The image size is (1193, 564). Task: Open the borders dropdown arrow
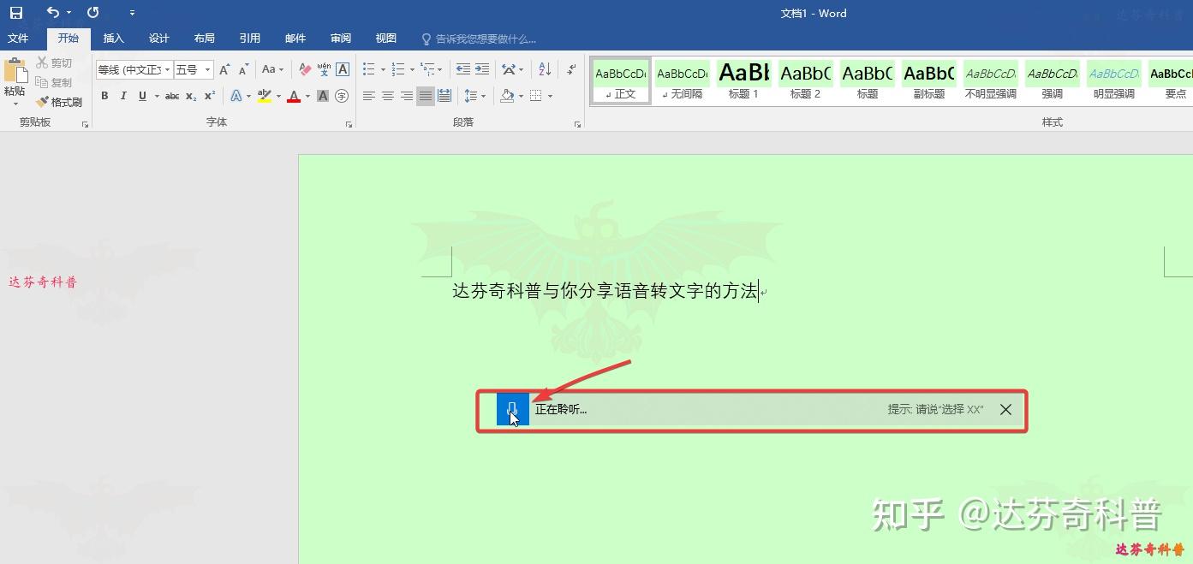coord(550,96)
